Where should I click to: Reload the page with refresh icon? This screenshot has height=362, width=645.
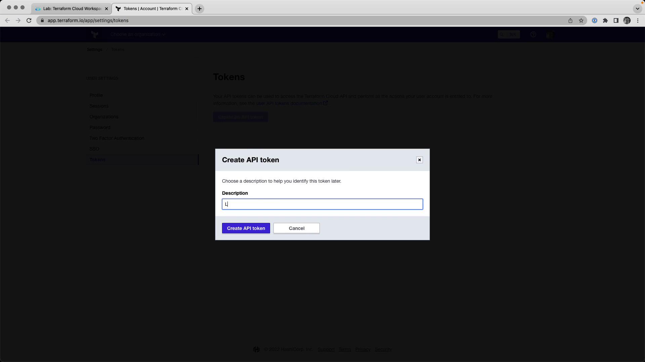coord(29,20)
